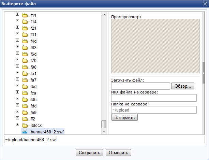Screen dimensions: 209x160
Task: Select the fe9 folder label
Action: [33, 113]
